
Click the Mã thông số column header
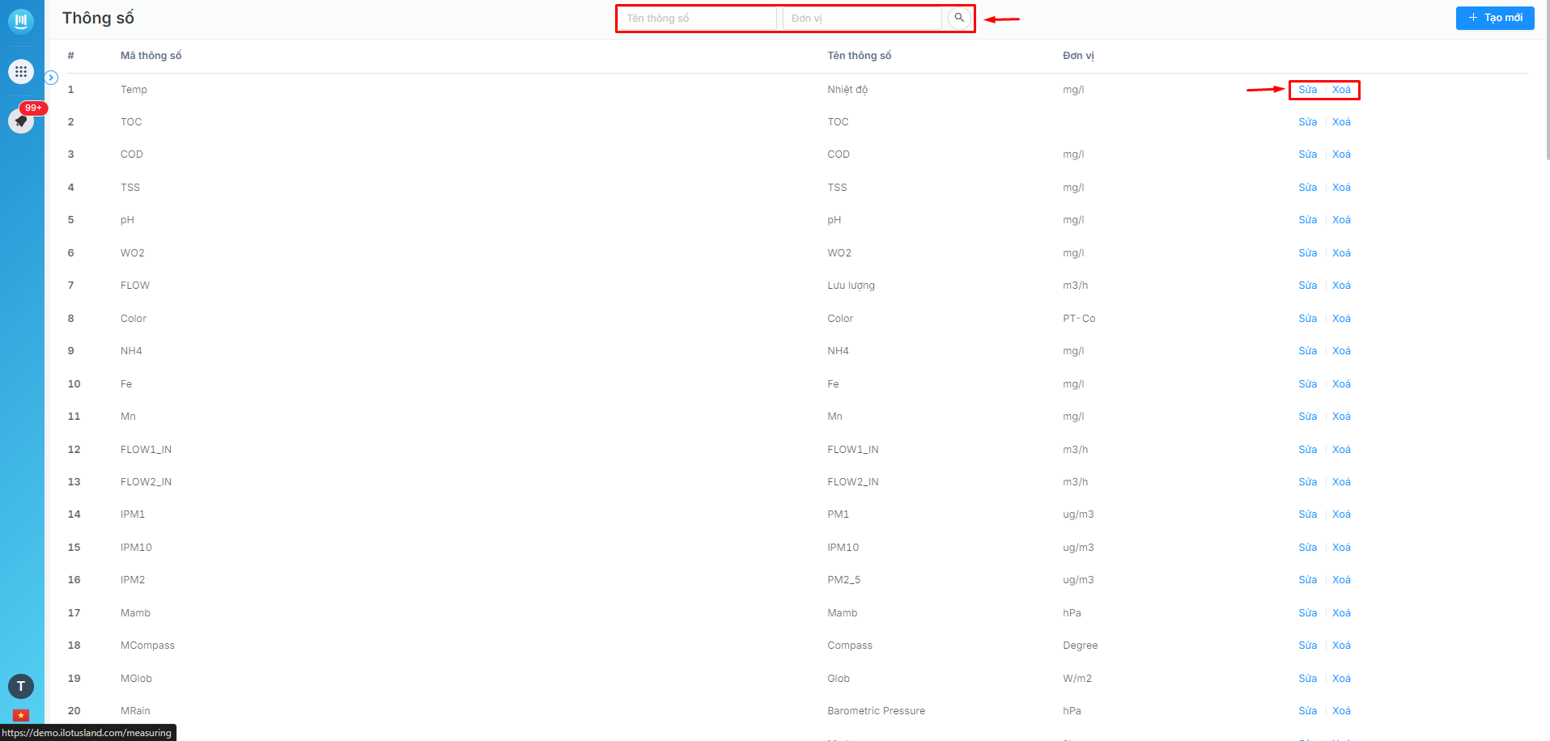tap(151, 56)
